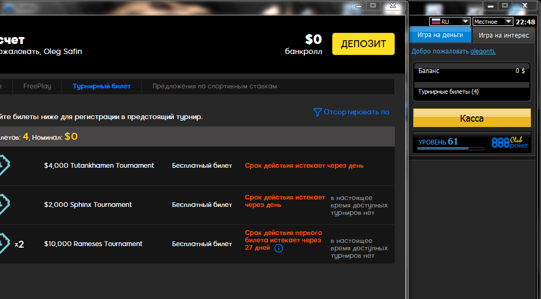Click the Rameses ticket icon
This screenshot has height=299, width=541.
click(x=4, y=244)
